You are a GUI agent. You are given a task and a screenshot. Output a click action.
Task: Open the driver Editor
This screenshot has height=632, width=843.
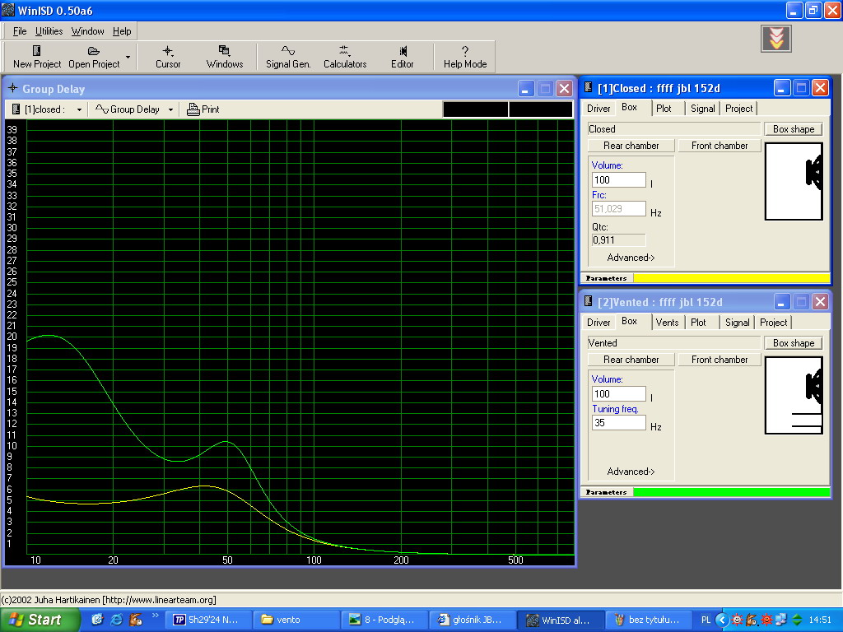pyautogui.click(x=403, y=51)
